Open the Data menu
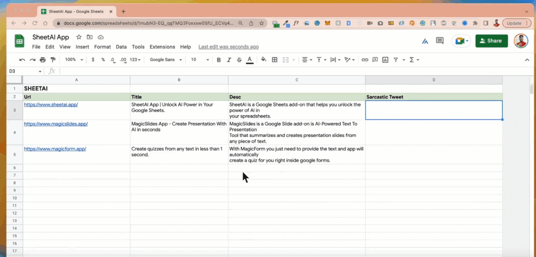This screenshot has height=257, width=536. (x=121, y=47)
